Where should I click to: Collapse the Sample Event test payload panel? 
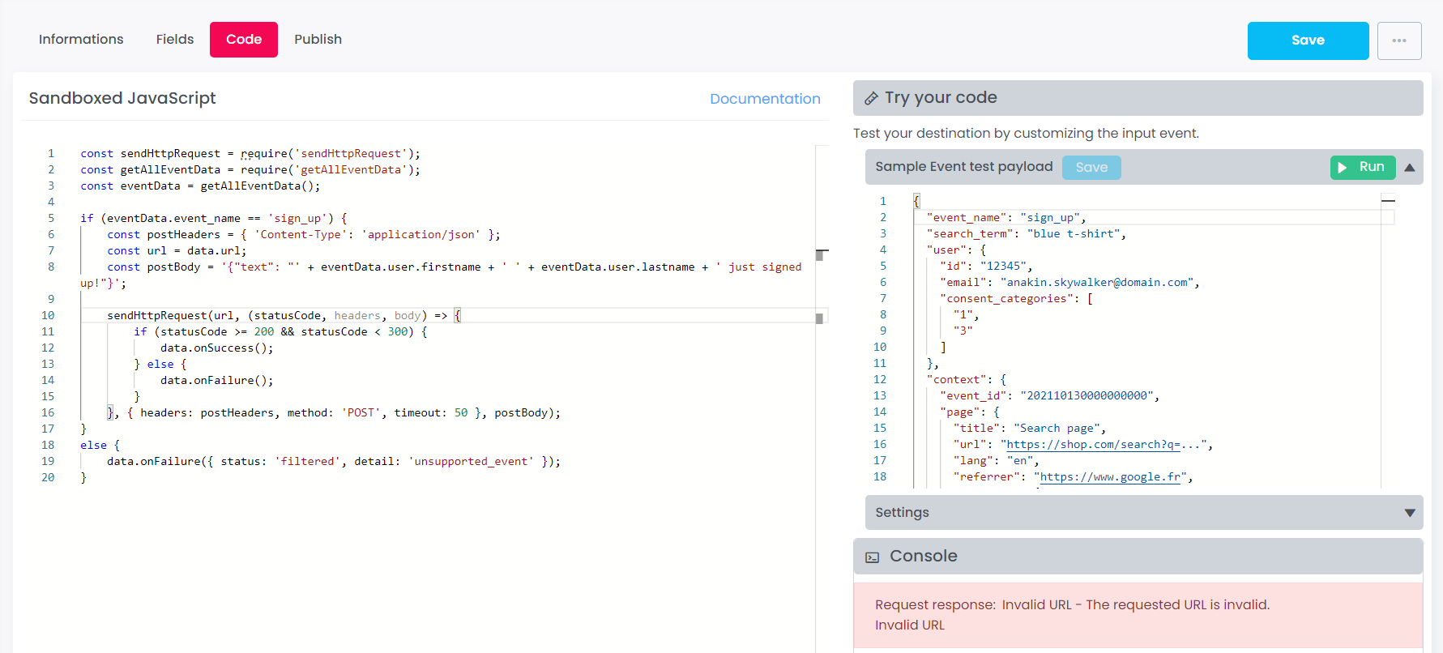point(1409,168)
